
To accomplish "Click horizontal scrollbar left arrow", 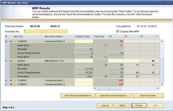I will point(95,88).
